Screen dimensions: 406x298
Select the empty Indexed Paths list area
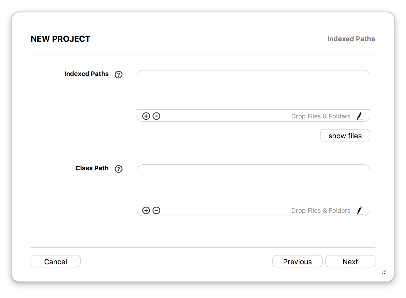(x=253, y=90)
